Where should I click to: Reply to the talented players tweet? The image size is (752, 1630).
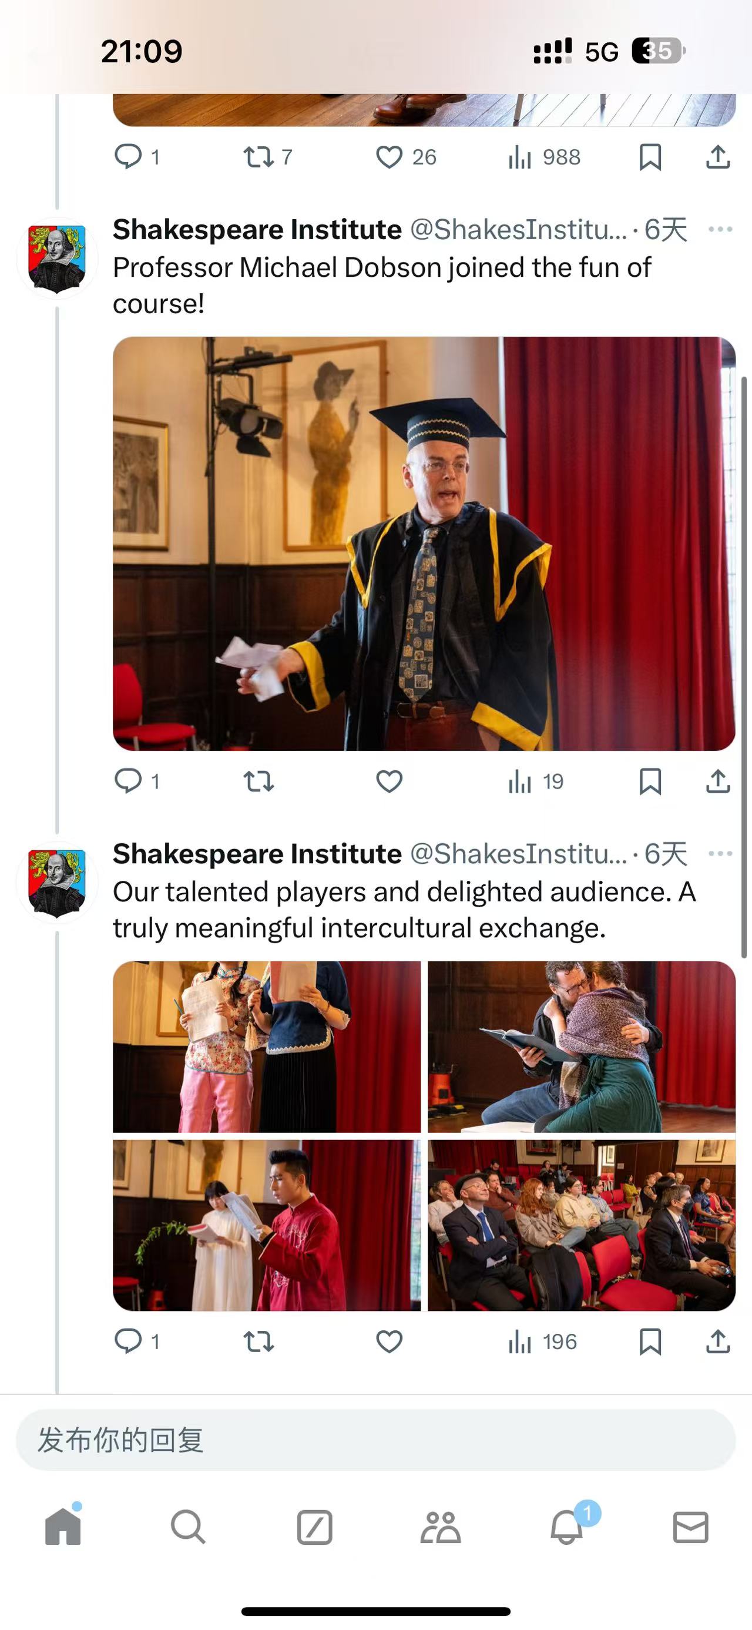point(129,1341)
